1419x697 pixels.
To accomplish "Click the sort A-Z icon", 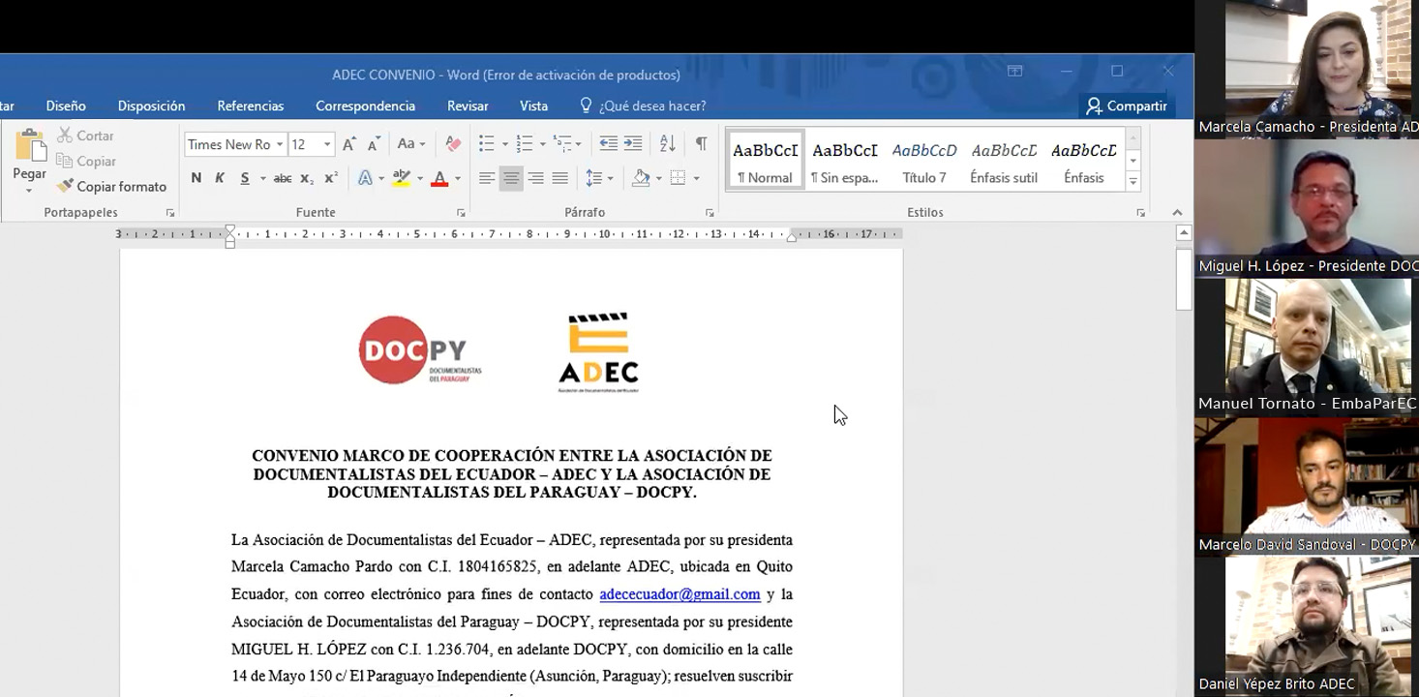I will point(667,144).
